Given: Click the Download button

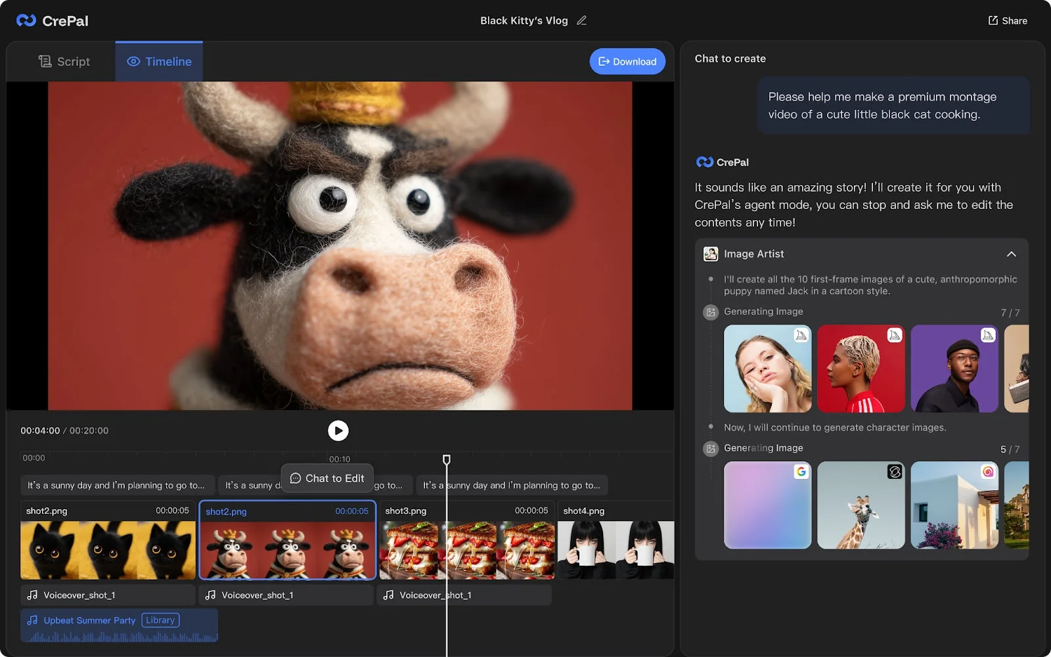Looking at the screenshot, I should (627, 61).
